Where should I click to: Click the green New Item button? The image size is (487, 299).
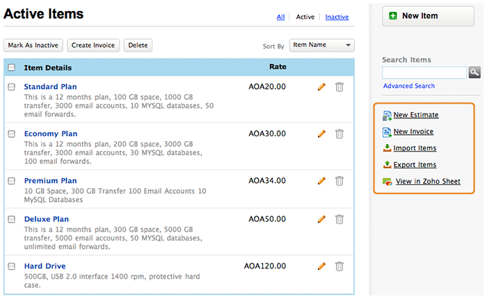pos(420,16)
